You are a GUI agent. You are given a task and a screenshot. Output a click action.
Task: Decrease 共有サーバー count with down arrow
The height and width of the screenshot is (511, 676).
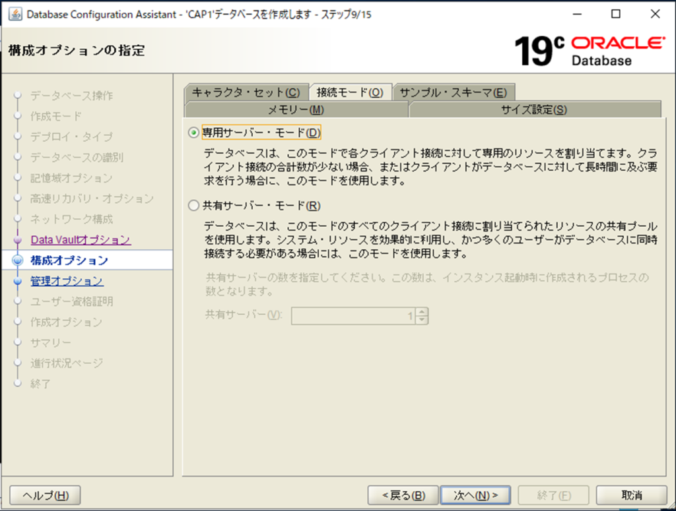pos(422,320)
